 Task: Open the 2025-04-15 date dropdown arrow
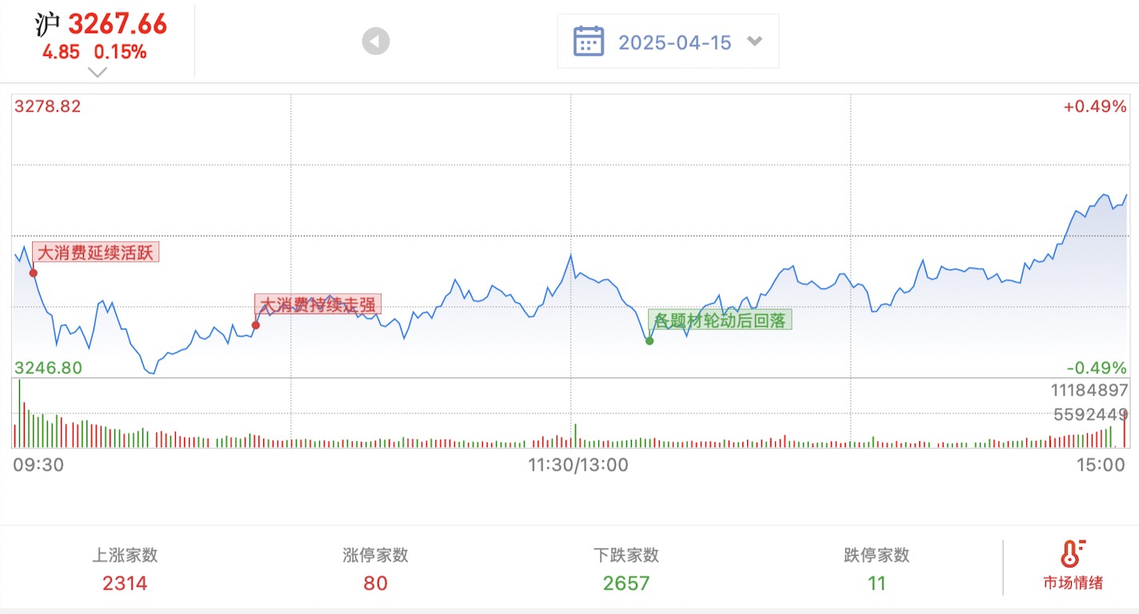754,42
